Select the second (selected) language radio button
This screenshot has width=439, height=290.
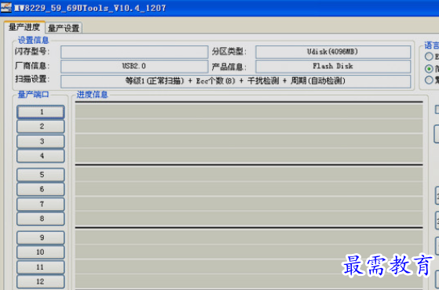pyautogui.click(x=429, y=68)
